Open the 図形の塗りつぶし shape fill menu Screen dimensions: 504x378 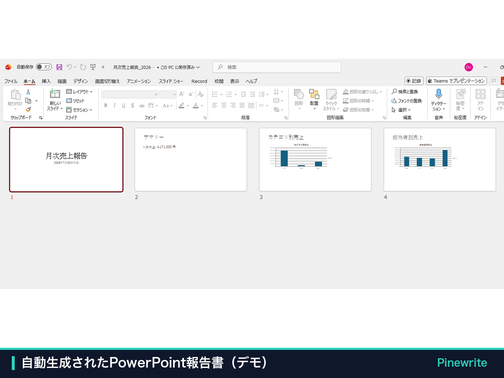362,92
